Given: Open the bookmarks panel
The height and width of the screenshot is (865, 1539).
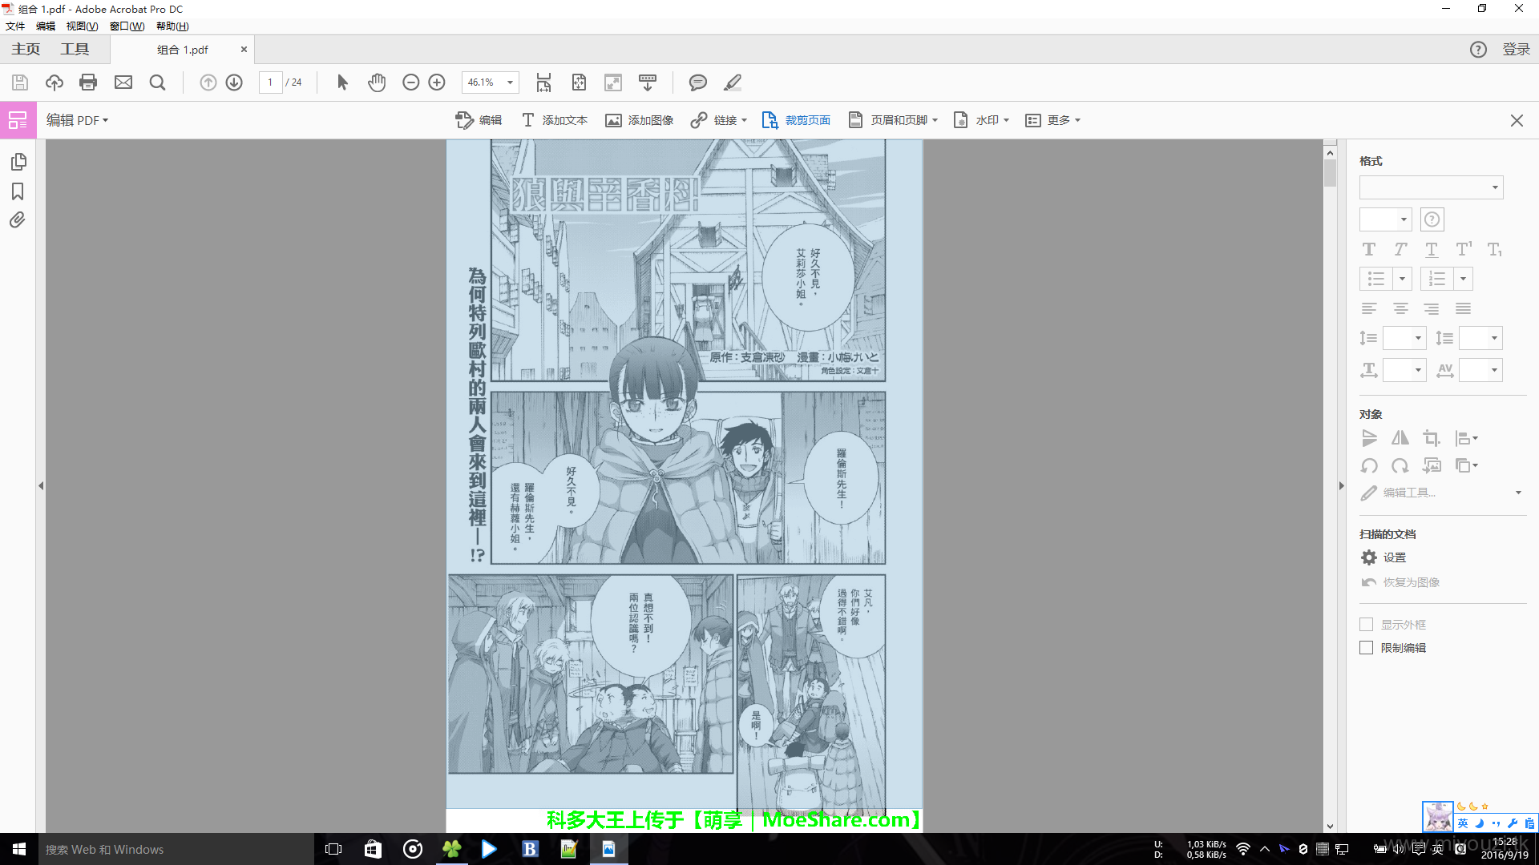Looking at the screenshot, I should click(x=18, y=191).
